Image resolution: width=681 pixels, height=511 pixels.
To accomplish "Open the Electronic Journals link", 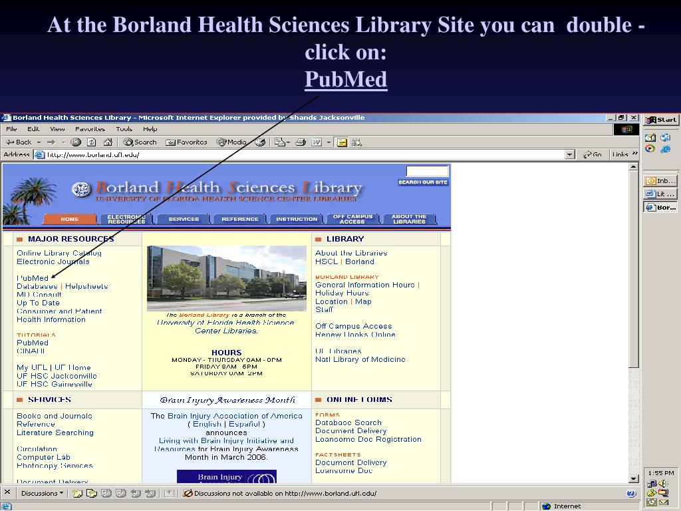I will (x=53, y=261).
